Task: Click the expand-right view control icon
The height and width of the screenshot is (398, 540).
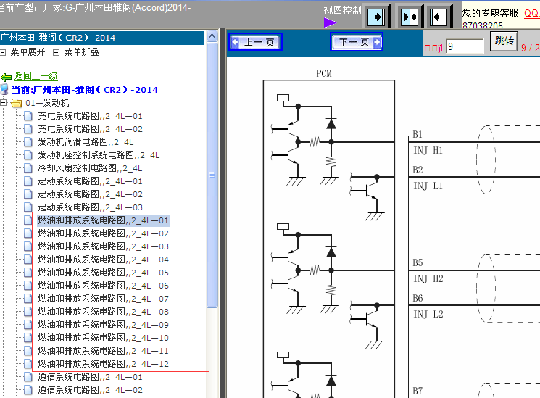Action: pyautogui.click(x=378, y=17)
